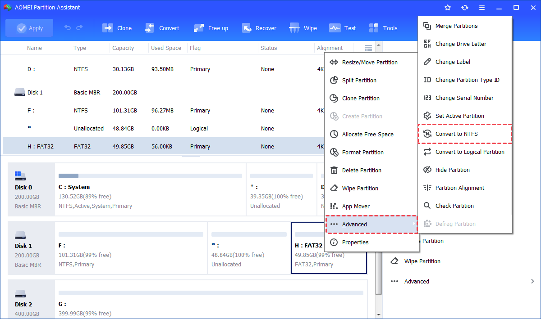Select Wipe Partition in context menu
The width and height of the screenshot is (541, 319).
(x=371, y=188)
